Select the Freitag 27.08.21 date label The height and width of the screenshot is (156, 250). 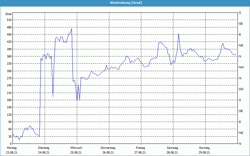pos(140,150)
